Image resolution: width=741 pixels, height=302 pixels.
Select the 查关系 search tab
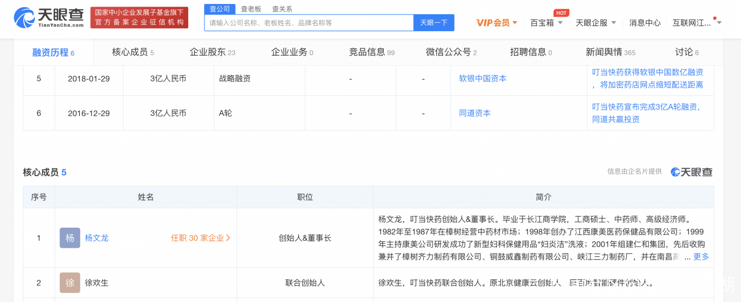point(282,9)
